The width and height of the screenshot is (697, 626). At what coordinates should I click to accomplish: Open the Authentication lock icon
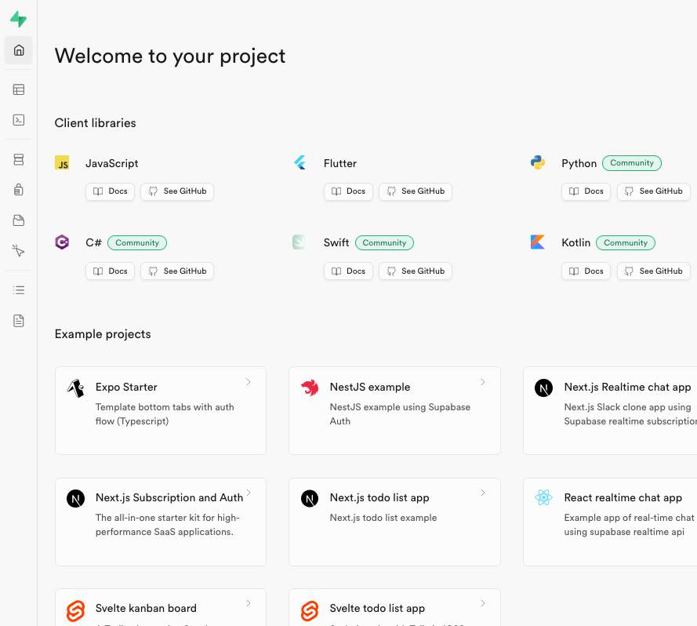(x=18, y=190)
